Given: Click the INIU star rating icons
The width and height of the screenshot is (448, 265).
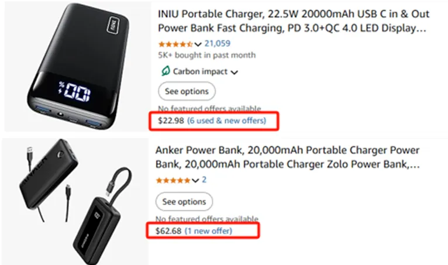Looking at the screenshot, I should coord(175,44).
